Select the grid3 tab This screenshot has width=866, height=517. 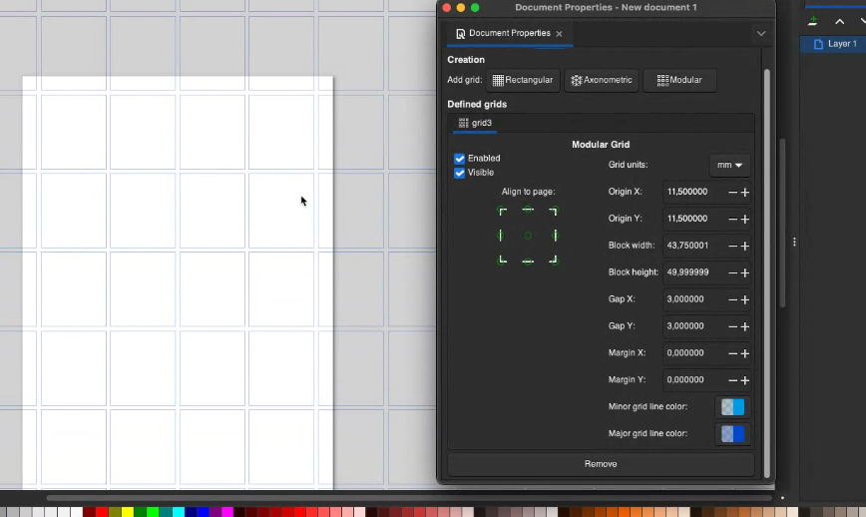click(475, 123)
